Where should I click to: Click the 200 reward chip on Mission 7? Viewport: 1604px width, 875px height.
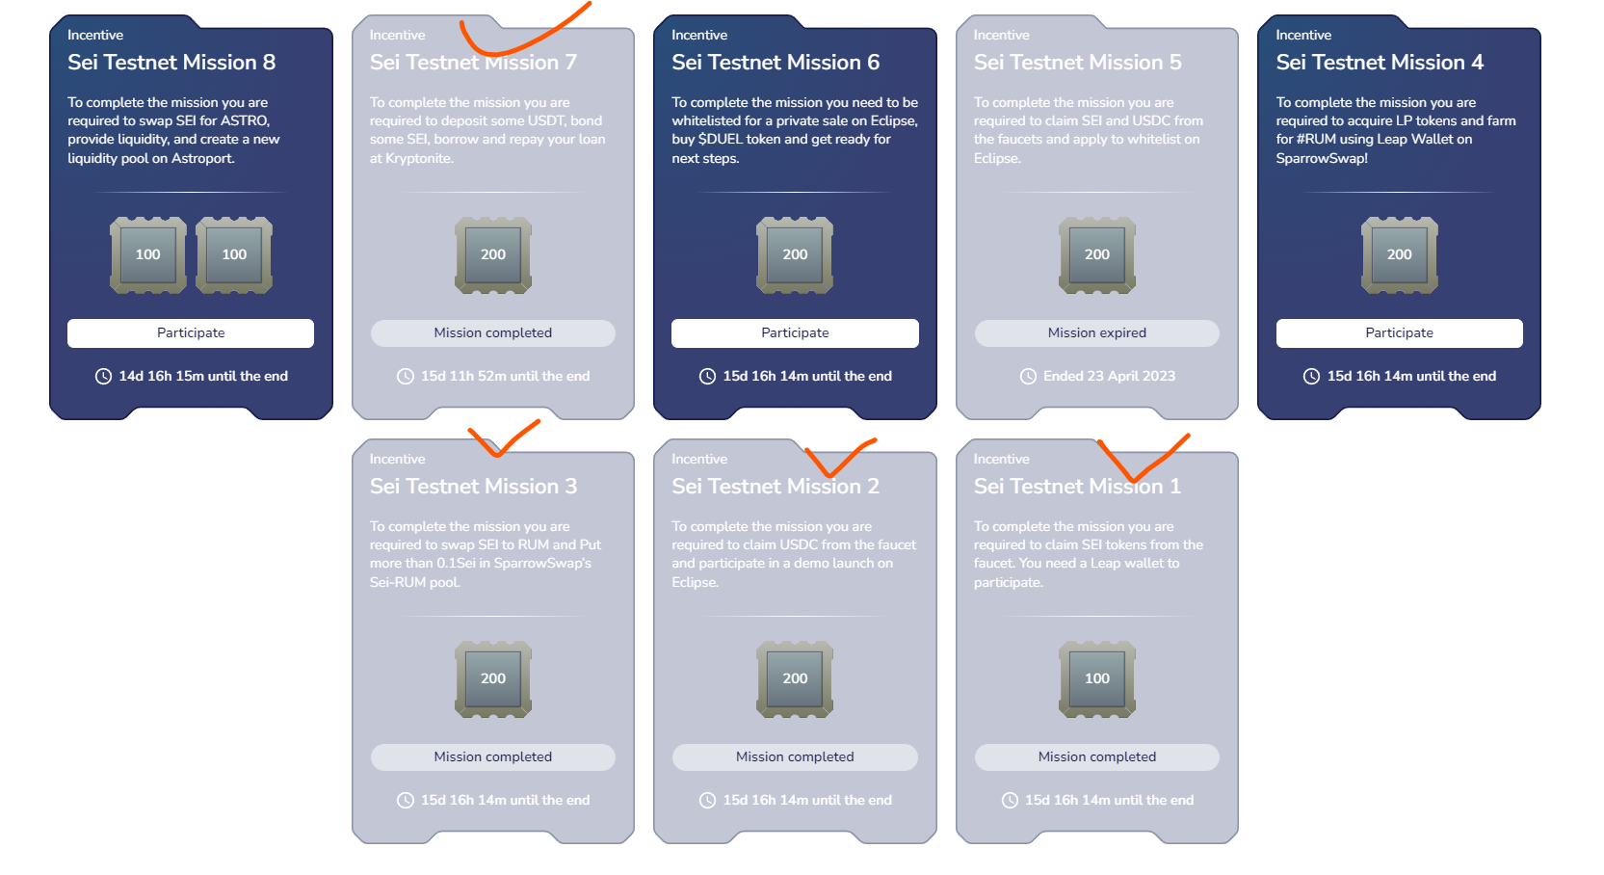coord(493,255)
